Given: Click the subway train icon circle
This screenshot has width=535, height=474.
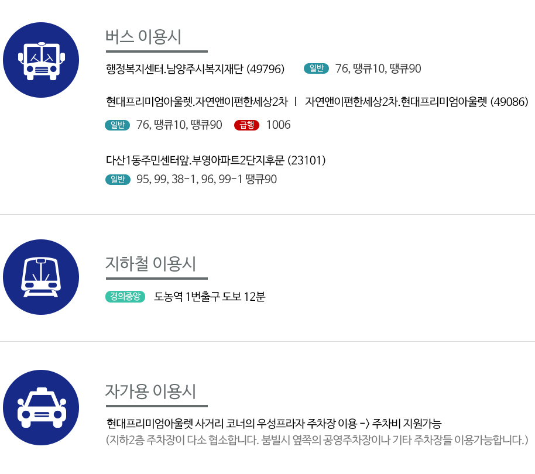Looking at the screenshot, I should pyautogui.click(x=41, y=277).
